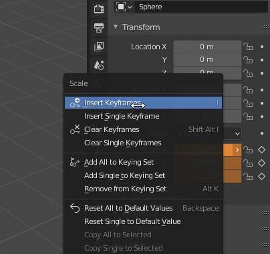This screenshot has height=254, width=270.
Task: Choose Insert Keyframes from context menu
Action: pyautogui.click(x=143, y=103)
